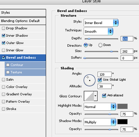Enable the Inner Glow checkbox
This screenshot has width=139, height=137.
point(4,50)
